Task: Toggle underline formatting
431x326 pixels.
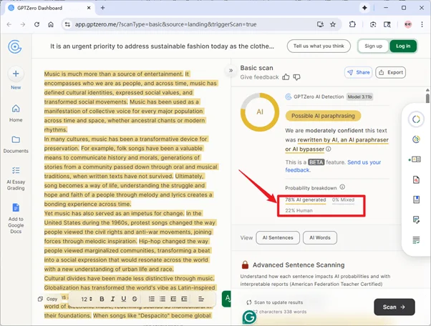Action: [x=124, y=299]
